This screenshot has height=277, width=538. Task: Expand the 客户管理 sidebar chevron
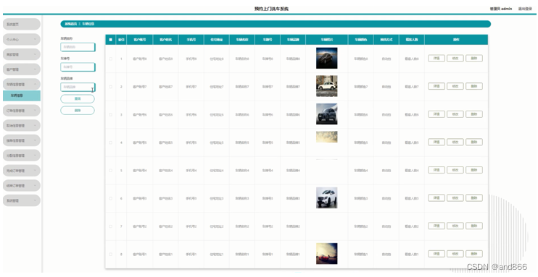(x=35, y=69)
